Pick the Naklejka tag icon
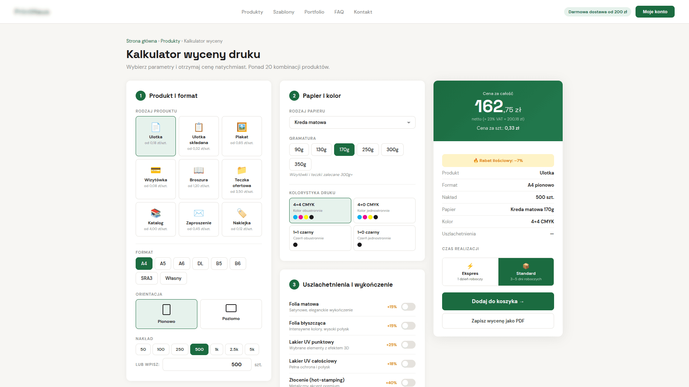This screenshot has width=689, height=387. [x=242, y=213]
